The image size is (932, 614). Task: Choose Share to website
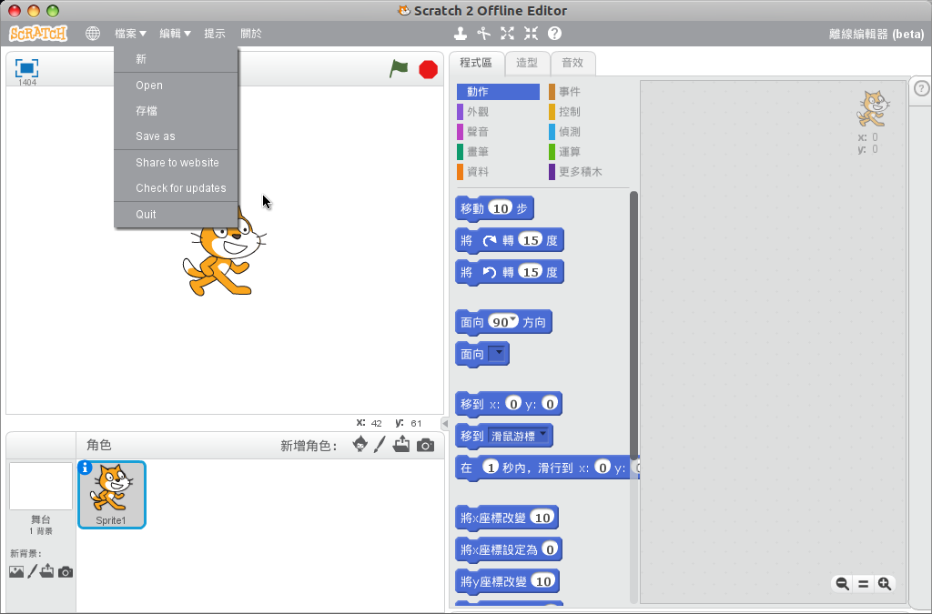point(176,163)
